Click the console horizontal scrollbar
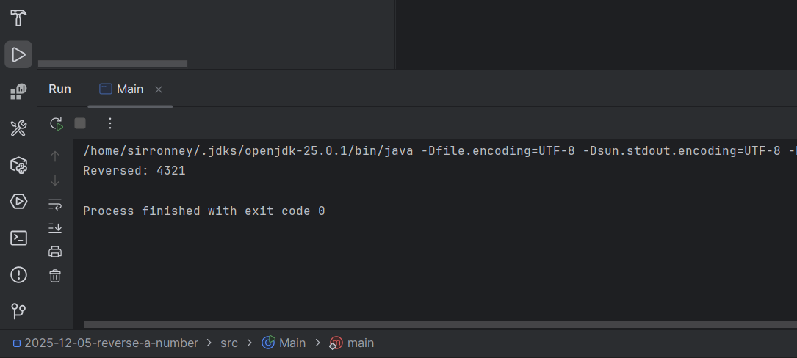797x358 pixels. 439,324
